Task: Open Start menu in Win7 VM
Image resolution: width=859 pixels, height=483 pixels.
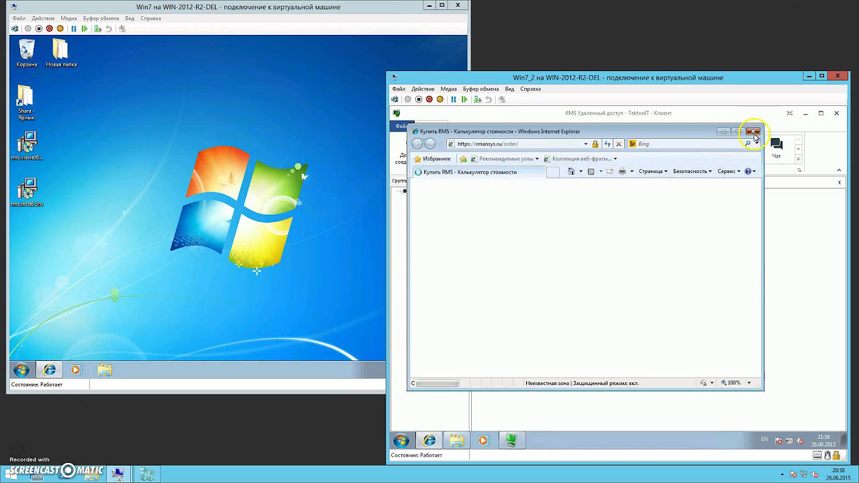Action: pos(21,370)
